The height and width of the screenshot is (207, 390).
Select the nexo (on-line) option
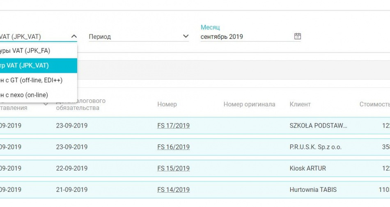click(x=25, y=95)
